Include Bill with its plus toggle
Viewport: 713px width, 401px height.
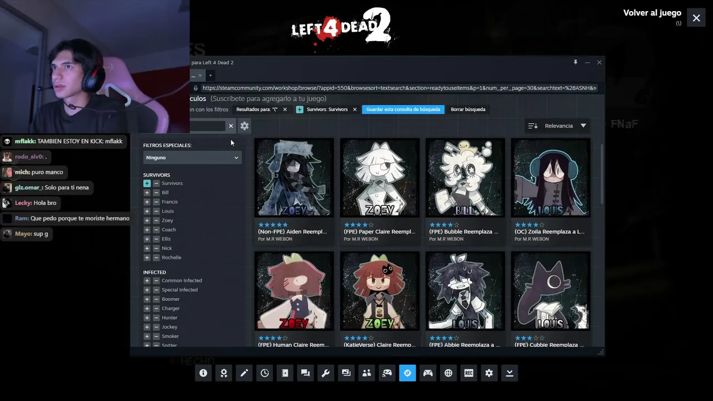(x=147, y=193)
